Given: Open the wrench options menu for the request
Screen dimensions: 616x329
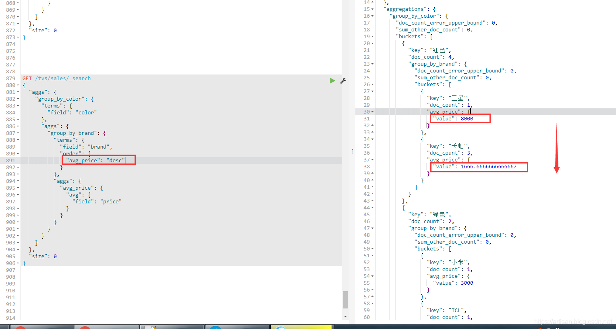Looking at the screenshot, I should pos(343,81).
